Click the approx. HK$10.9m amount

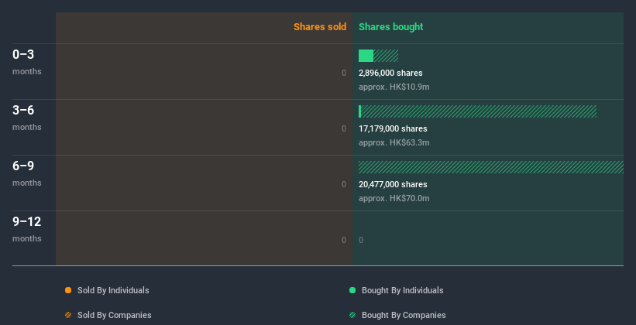coord(394,87)
